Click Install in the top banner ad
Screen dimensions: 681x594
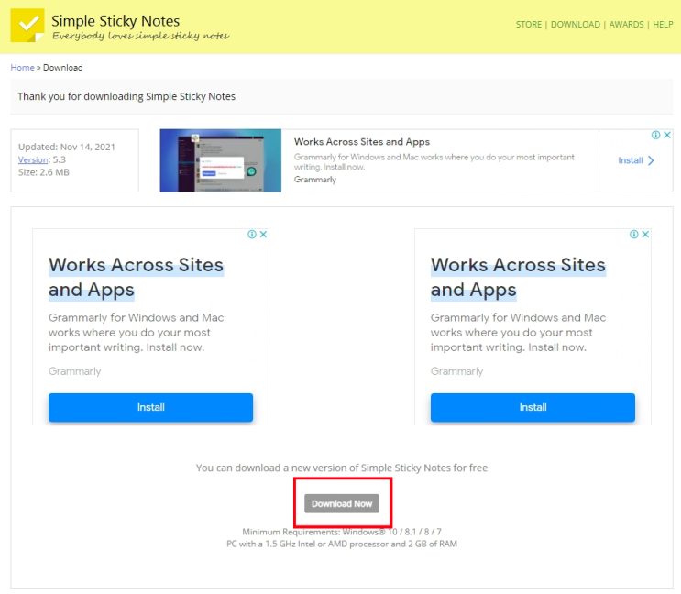(x=631, y=160)
